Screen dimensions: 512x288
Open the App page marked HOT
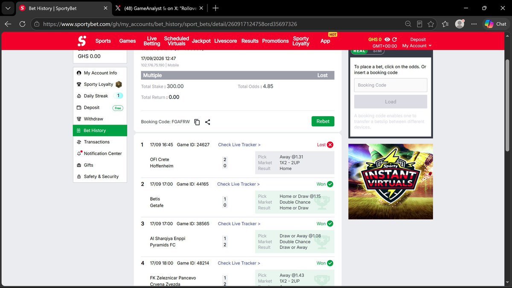click(x=326, y=41)
